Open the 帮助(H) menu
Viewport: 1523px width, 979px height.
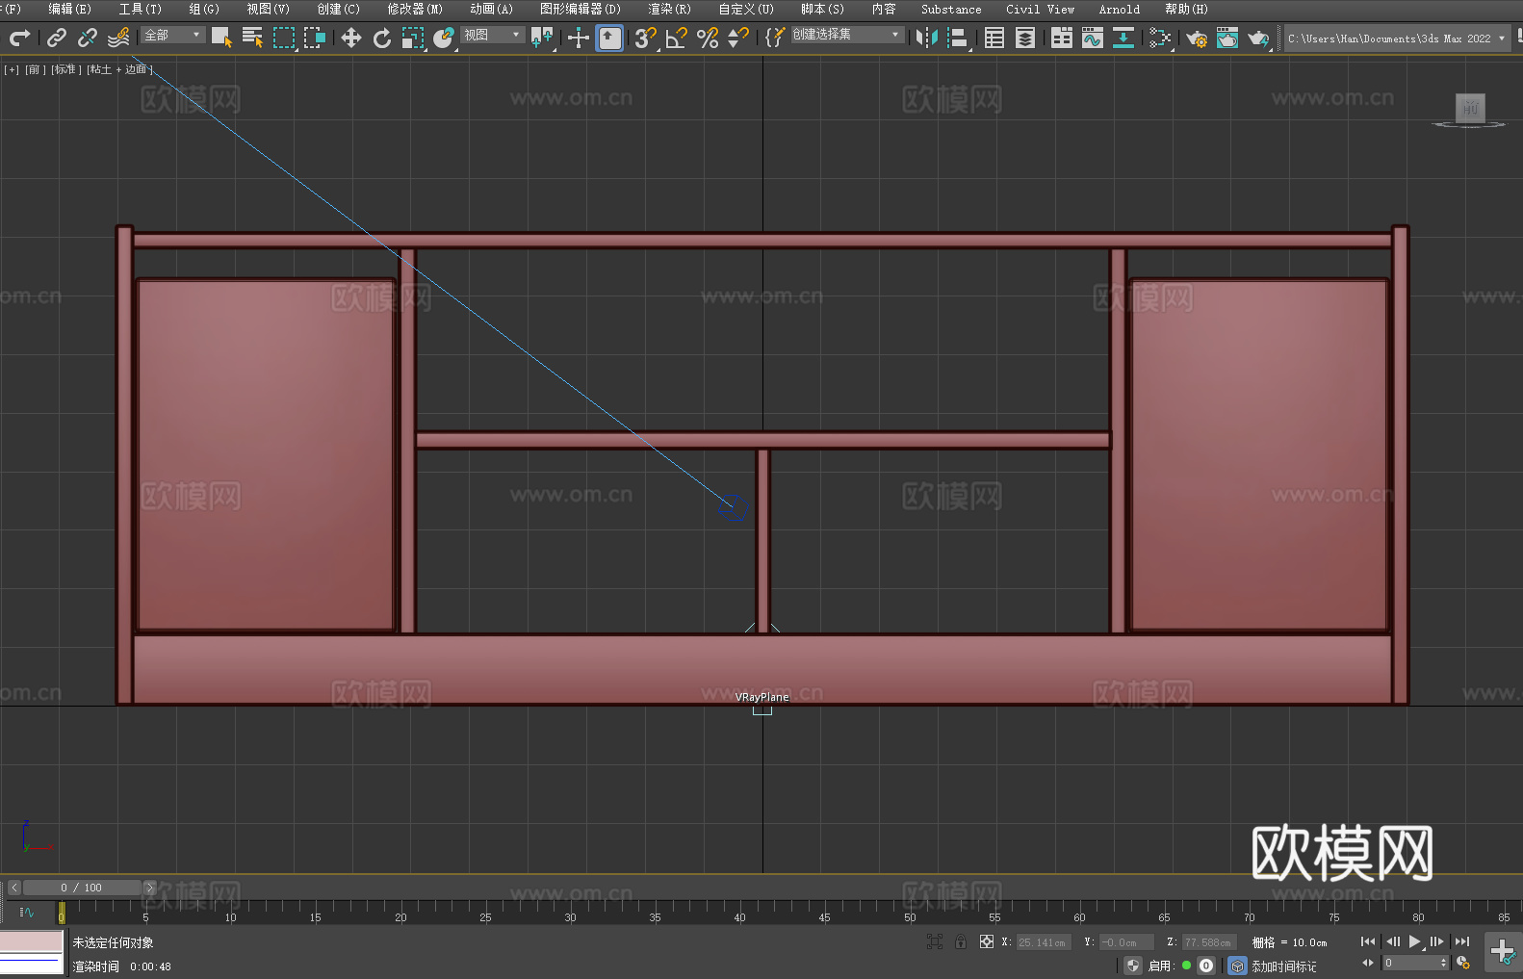[1186, 9]
